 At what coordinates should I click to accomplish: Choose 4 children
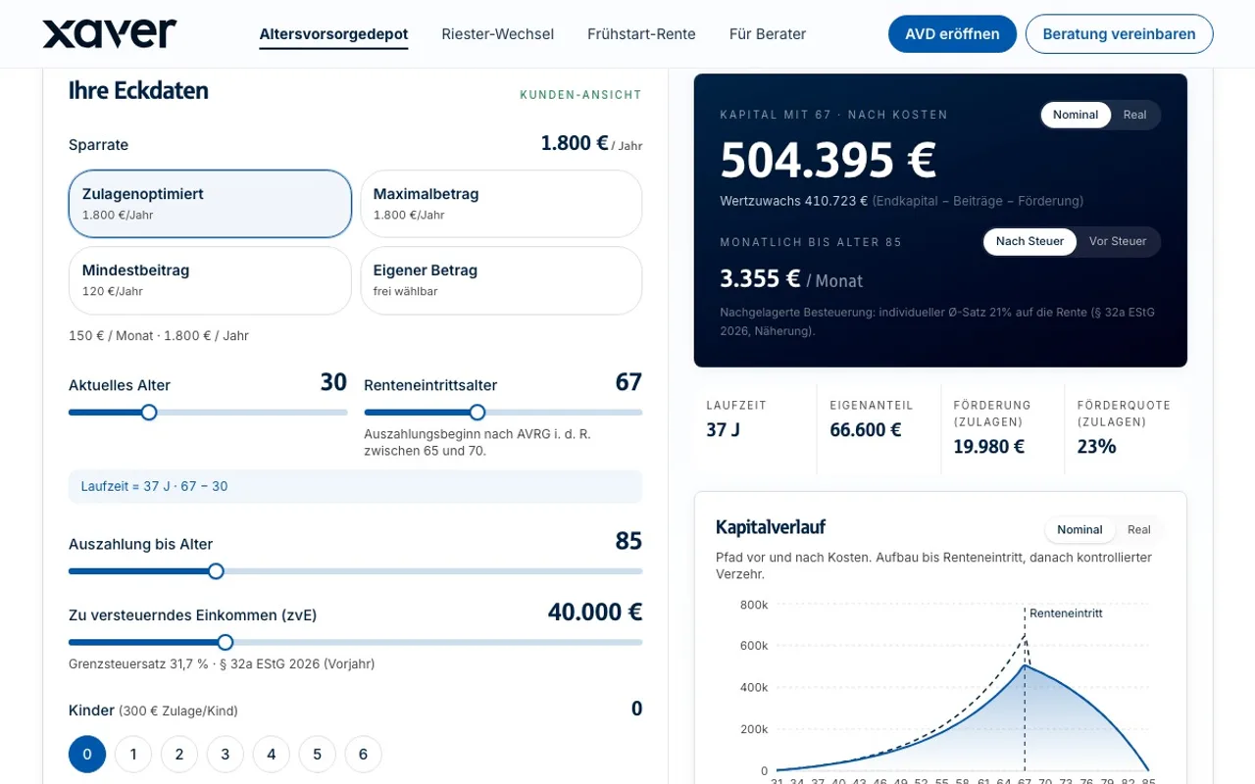(x=272, y=754)
